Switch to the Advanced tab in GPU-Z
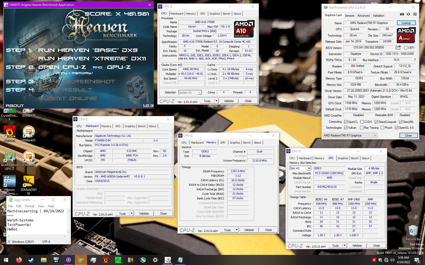 364,16
